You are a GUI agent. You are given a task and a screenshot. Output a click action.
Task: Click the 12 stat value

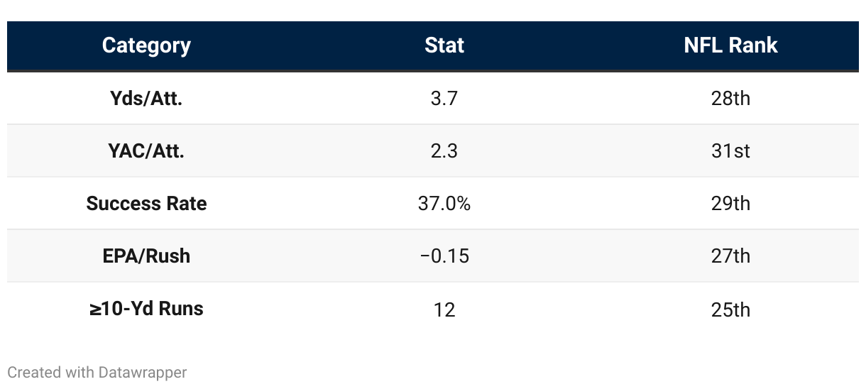click(x=444, y=309)
